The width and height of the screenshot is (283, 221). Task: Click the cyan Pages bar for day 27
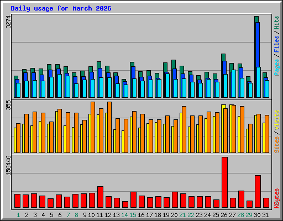pyautogui.click(x=234, y=84)
